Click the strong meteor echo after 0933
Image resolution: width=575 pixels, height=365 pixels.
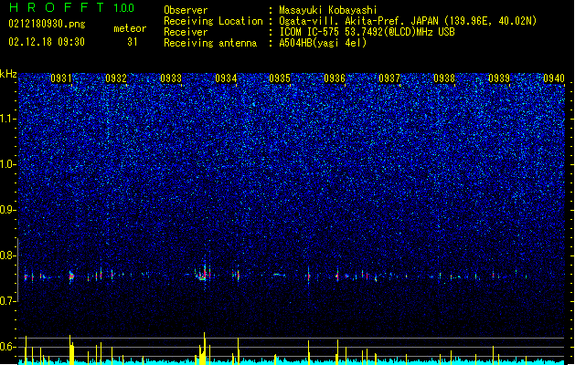(x=203, y=274)
